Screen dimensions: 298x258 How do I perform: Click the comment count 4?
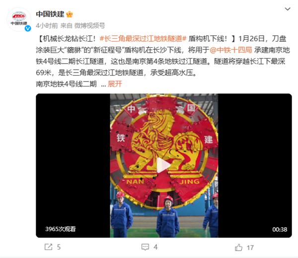click(155, 247)
